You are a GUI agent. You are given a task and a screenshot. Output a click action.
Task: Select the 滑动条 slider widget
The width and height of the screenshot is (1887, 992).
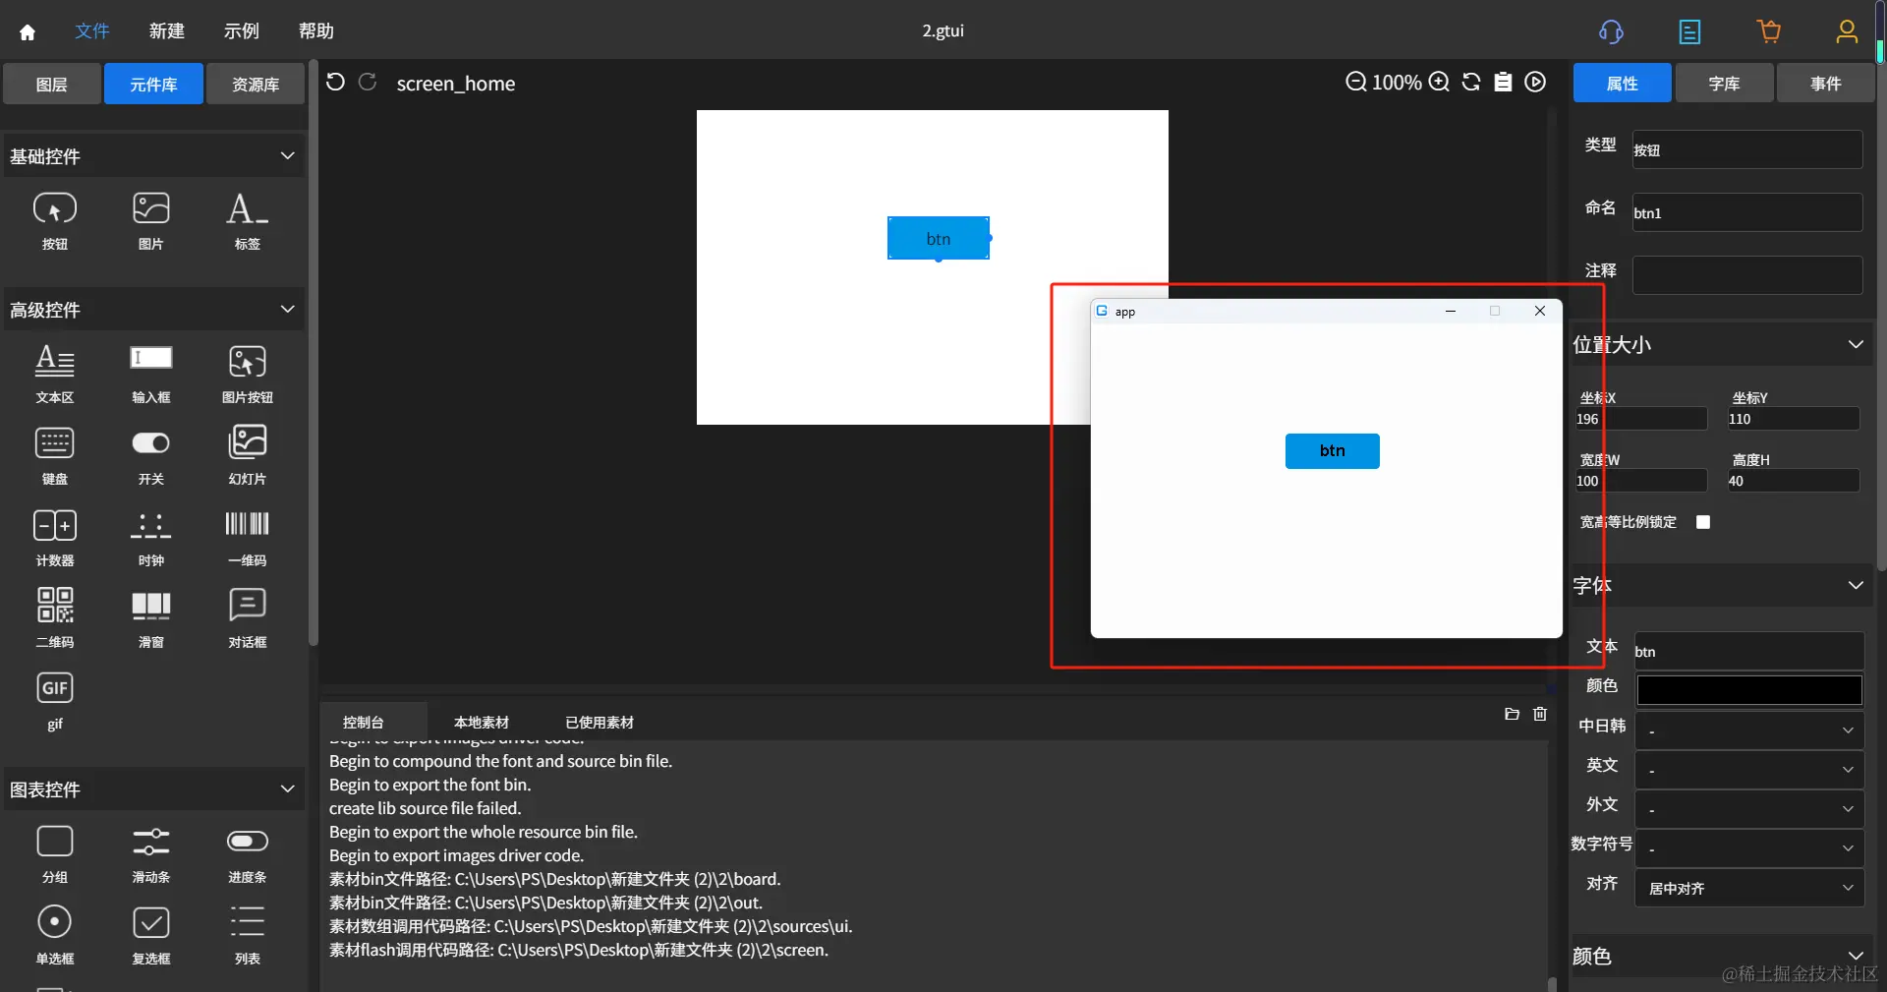[151, 854]
